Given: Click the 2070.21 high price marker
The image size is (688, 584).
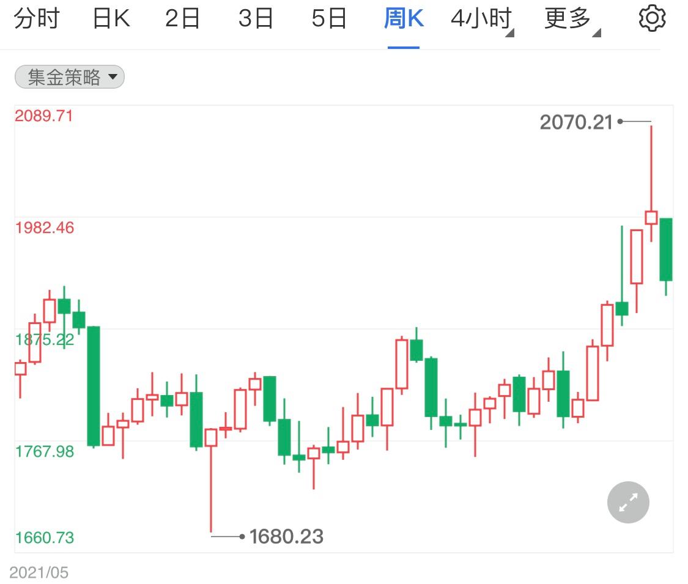Looking at the screenshot, I should click(x=575, y=123).
